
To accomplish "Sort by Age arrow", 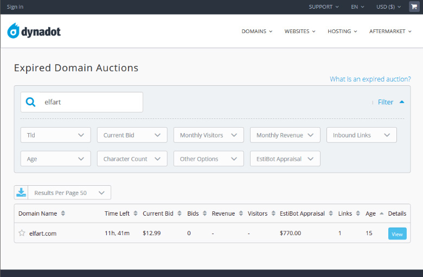I will (381, 213).
